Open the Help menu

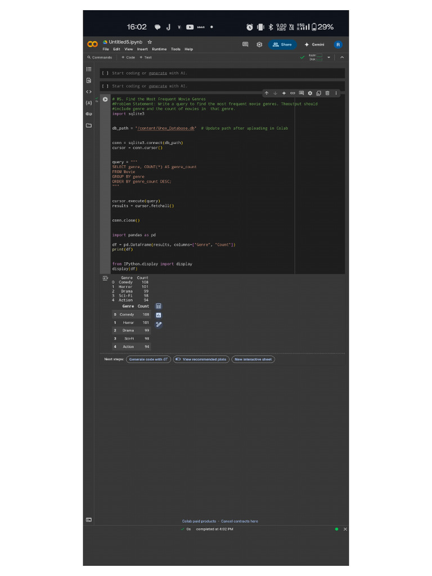(x=189, y=49)
